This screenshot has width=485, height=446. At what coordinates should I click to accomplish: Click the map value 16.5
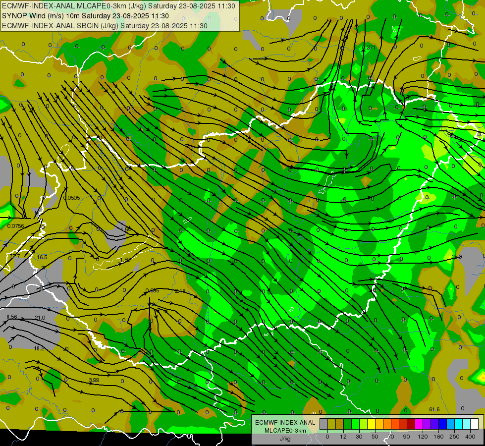pyautogui.click(x=42, y=258)
